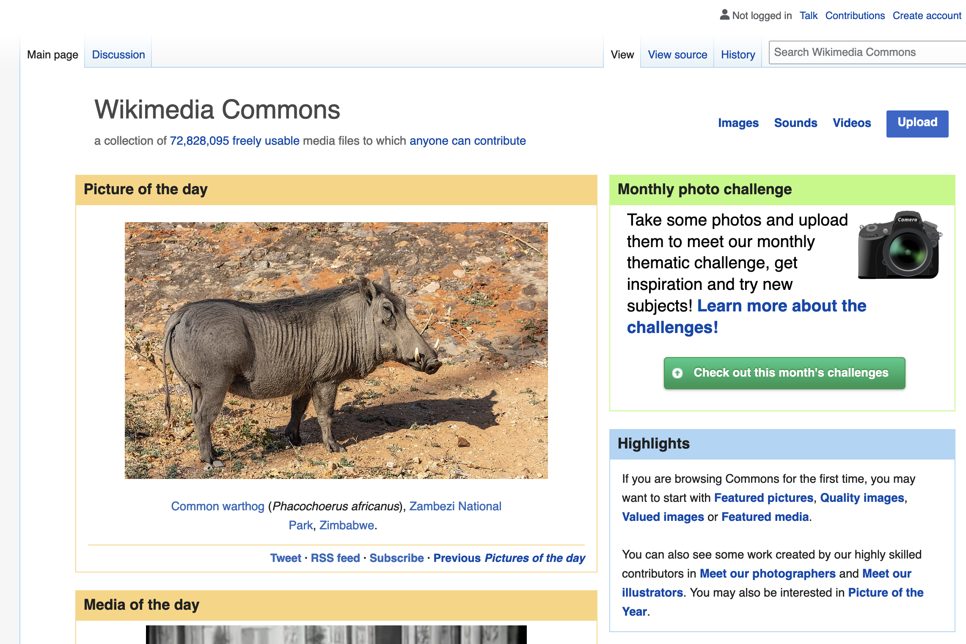This screenshot has height=644, width=966.
Task: Open the Featured pictures link
Action: 764,498
